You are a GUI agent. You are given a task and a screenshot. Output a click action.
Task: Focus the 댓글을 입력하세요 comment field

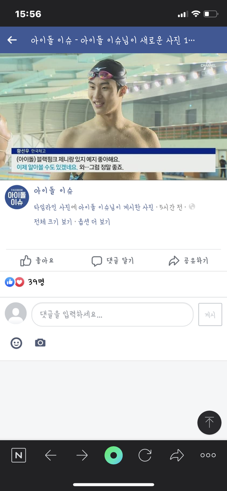(113, 314)
